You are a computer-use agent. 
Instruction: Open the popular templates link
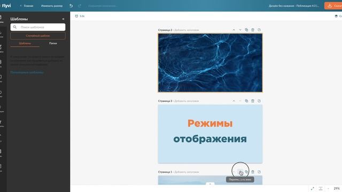coord(27,73)
